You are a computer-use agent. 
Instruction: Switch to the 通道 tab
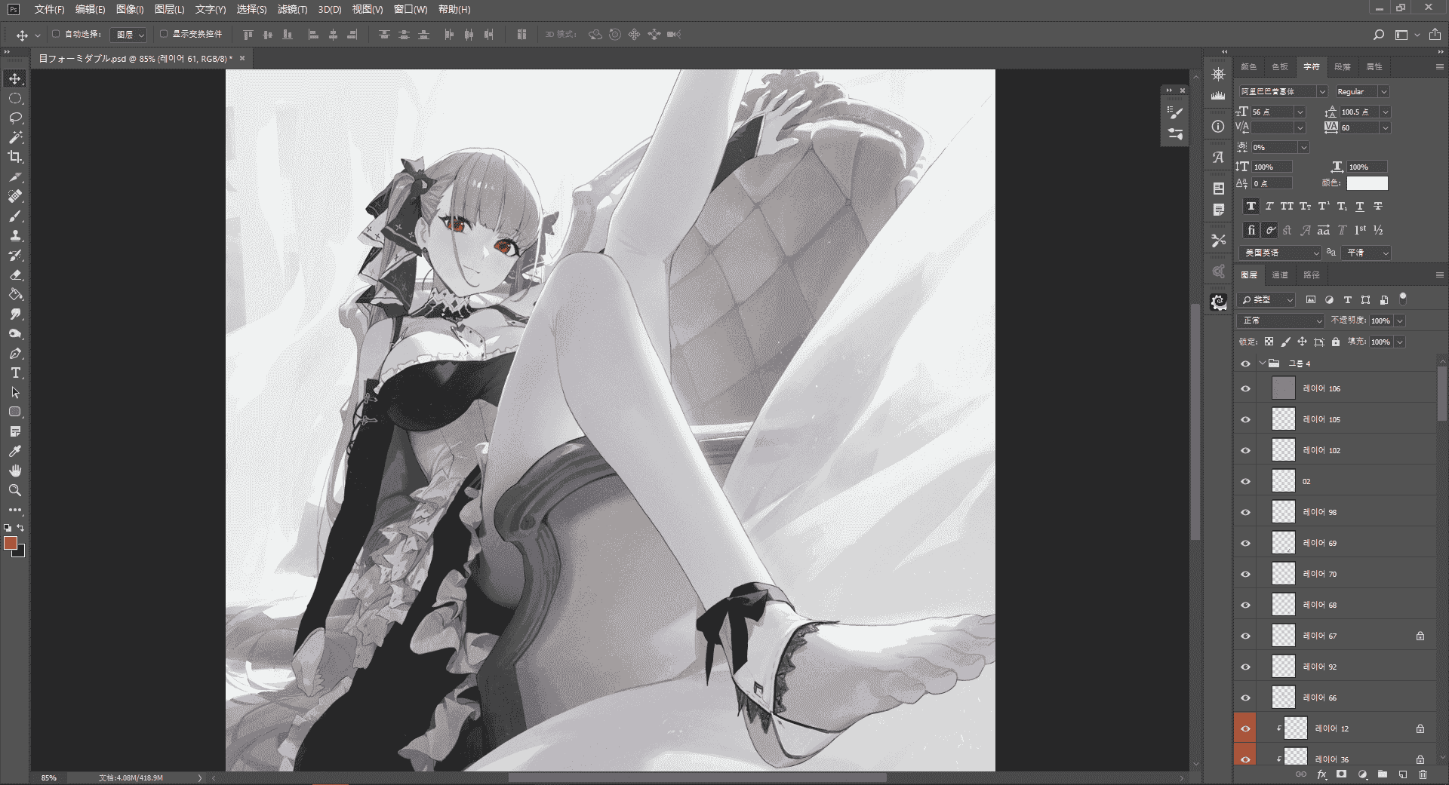[x=1280, y=275]
